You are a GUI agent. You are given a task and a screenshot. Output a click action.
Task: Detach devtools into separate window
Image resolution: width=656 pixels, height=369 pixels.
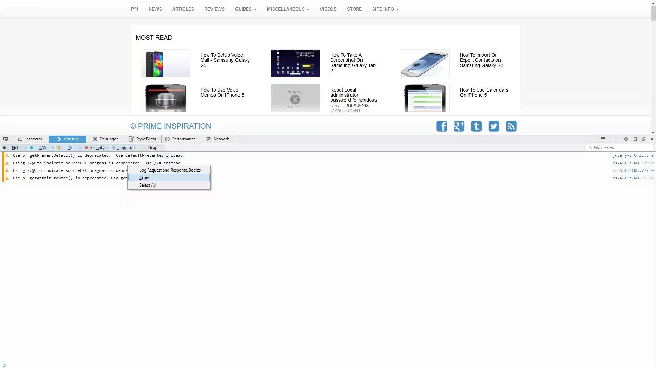click(644, 139)
